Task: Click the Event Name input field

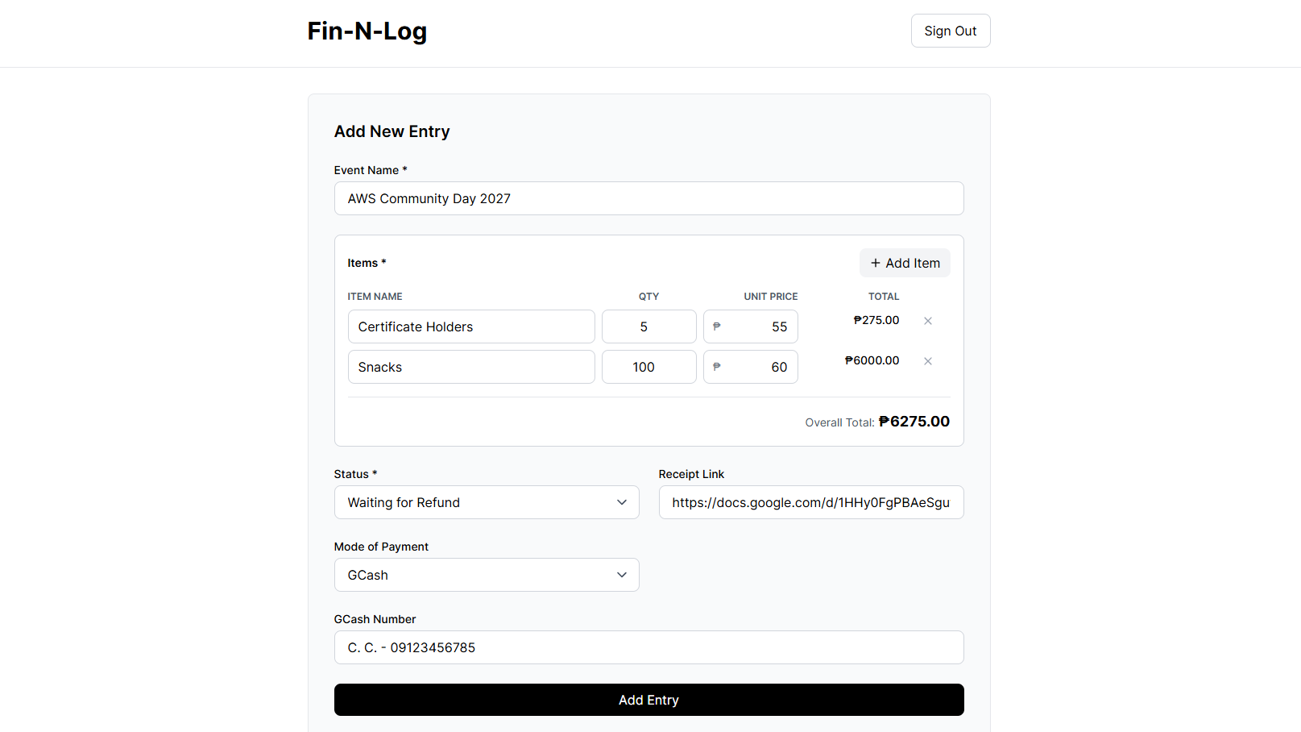Action: 648,198
